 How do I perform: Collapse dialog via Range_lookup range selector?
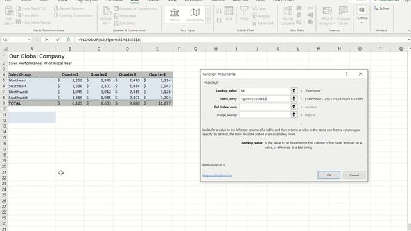pyautogui.click(x=294, y=115)
